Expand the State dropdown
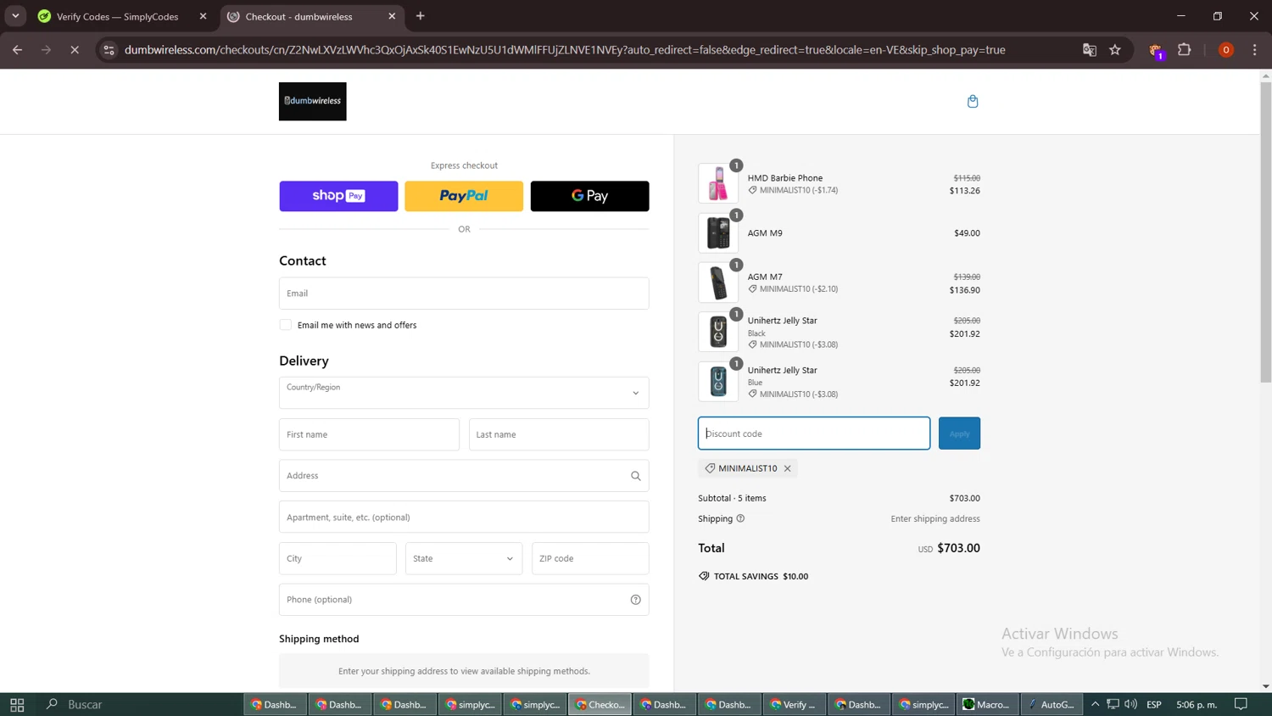 (464, 558)
